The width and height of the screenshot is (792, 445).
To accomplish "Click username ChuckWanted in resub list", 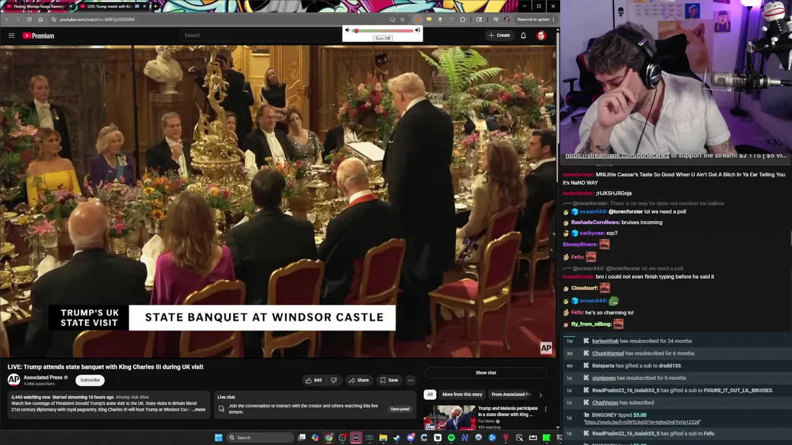I will [608, 354].
